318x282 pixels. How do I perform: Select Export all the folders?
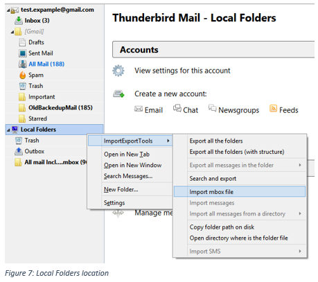tap(240, 141)
